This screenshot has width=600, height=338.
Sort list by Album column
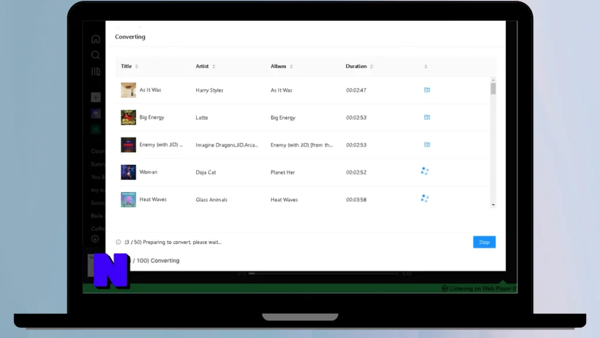pos(291,66)
